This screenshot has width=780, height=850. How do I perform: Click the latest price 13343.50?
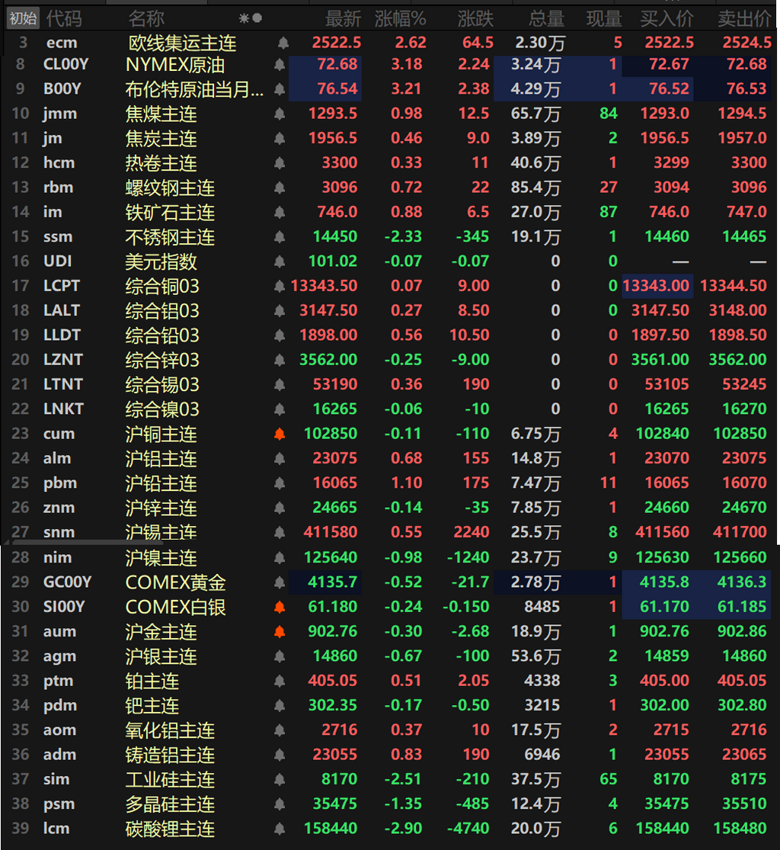324,286
